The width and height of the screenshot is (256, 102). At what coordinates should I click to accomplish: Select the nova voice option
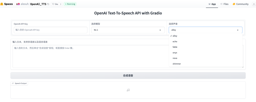click(206, 58)
